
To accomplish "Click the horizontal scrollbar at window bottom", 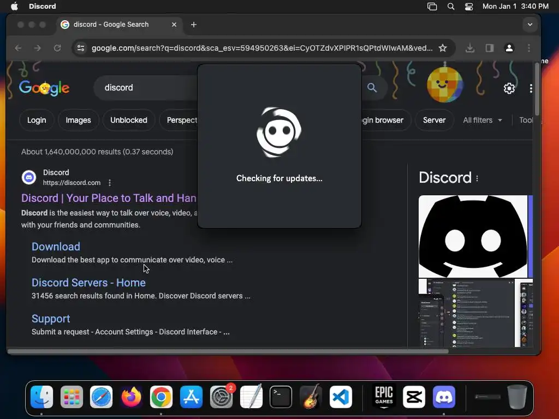I will pos(228,351).
